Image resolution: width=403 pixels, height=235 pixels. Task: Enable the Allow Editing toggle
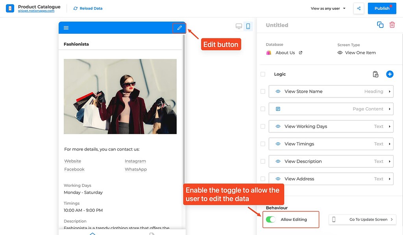pos(271,219)
